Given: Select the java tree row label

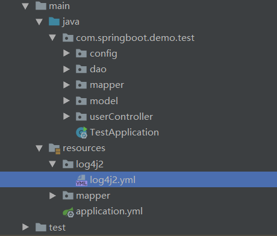Looking at the screenshot, I should pos(71,22).
